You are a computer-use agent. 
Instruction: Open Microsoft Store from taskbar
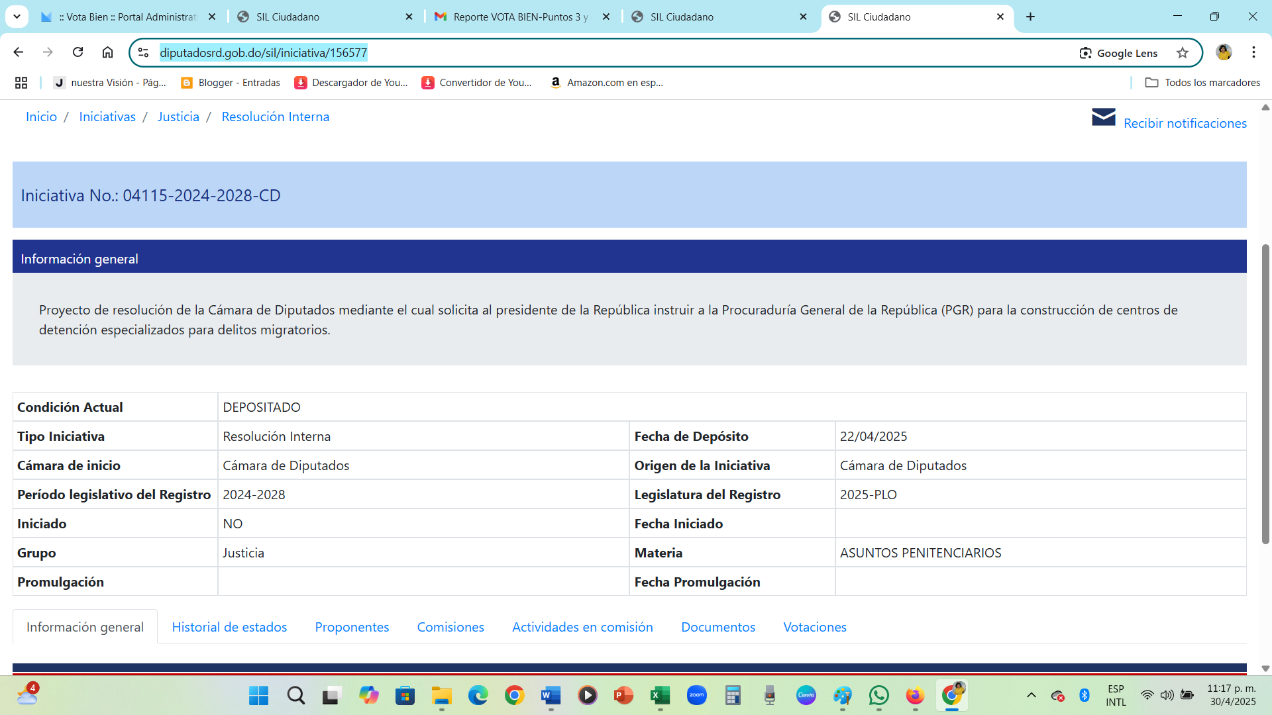click(x=405, y=695)
